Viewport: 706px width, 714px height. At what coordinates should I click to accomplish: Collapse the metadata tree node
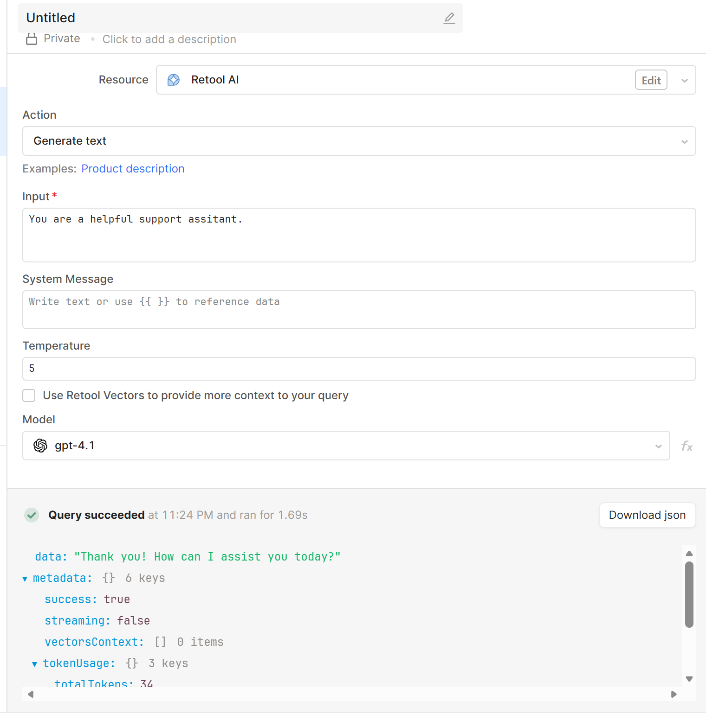point(25,579)
